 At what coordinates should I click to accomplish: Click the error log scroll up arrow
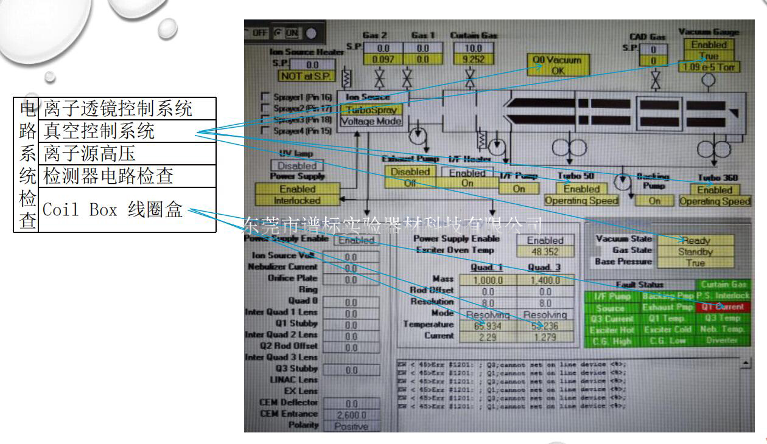pos(746,363)
